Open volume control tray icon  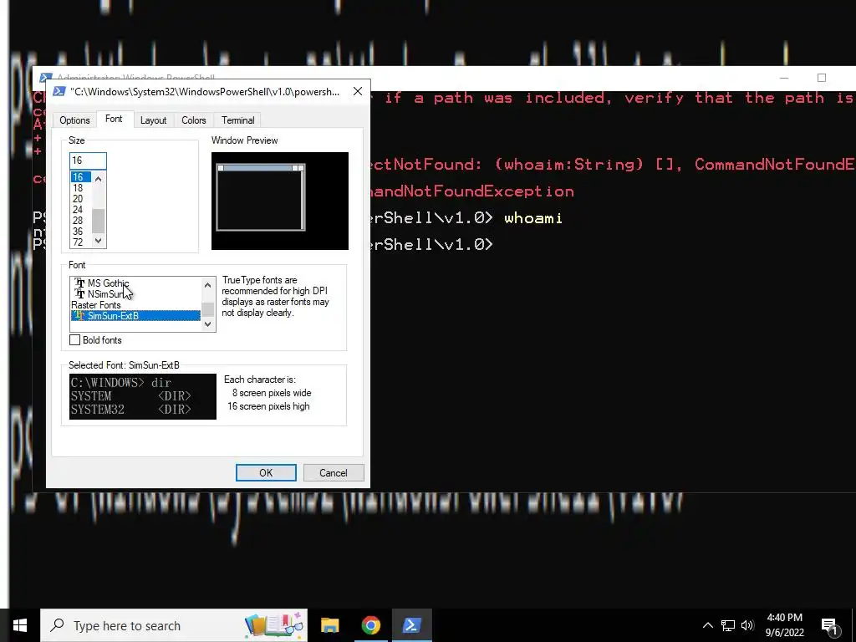pos(747,625)
